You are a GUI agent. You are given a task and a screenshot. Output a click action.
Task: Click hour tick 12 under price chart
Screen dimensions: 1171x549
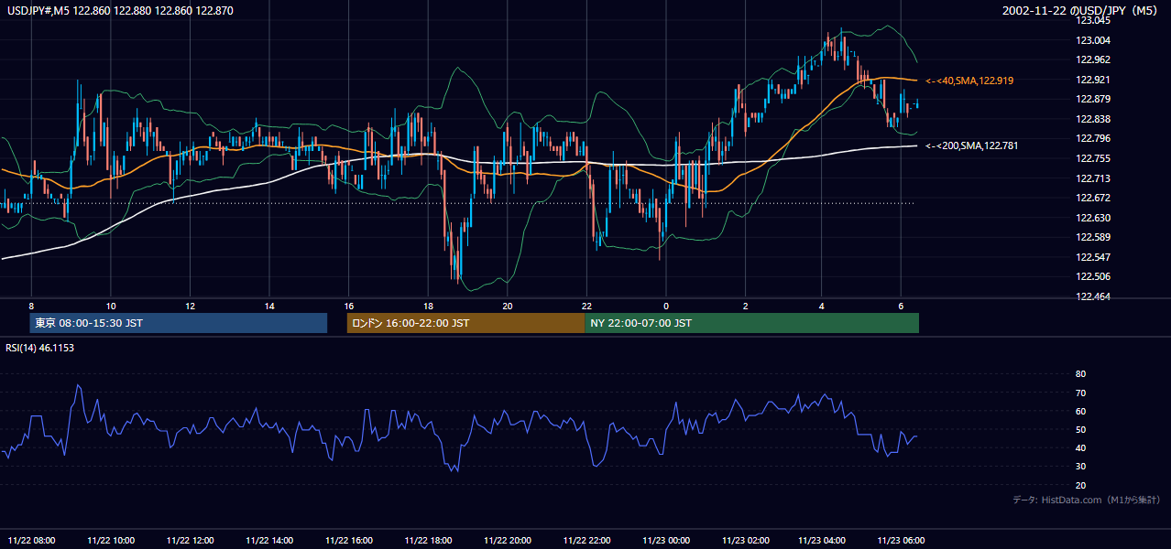pos(190,306)
